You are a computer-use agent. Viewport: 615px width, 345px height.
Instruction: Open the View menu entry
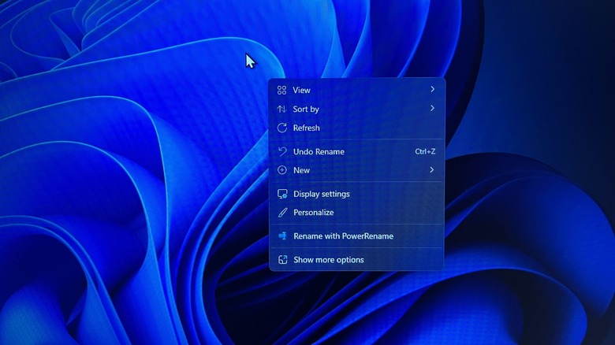(356, 90)
